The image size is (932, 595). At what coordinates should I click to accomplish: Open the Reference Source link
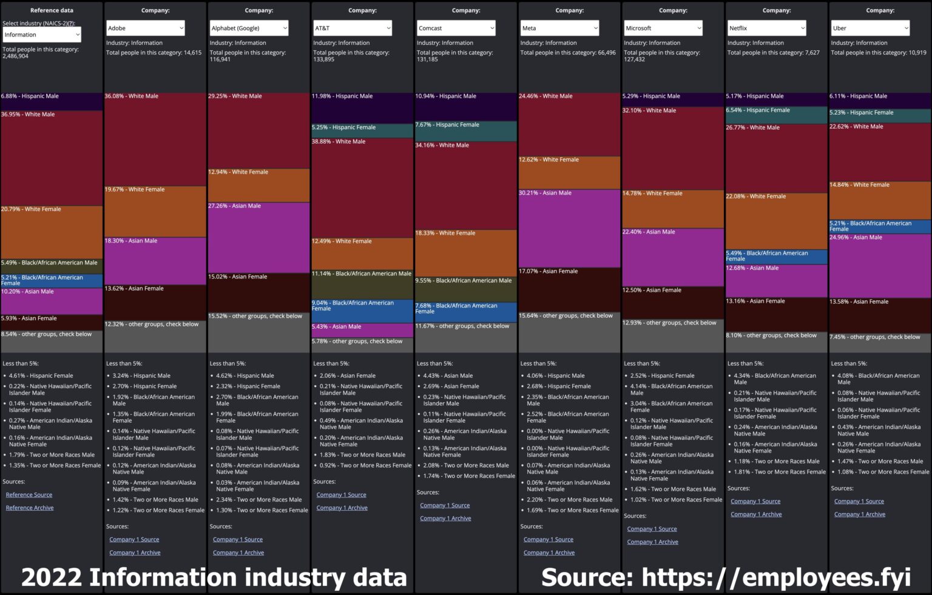click(x=29, y=495)
